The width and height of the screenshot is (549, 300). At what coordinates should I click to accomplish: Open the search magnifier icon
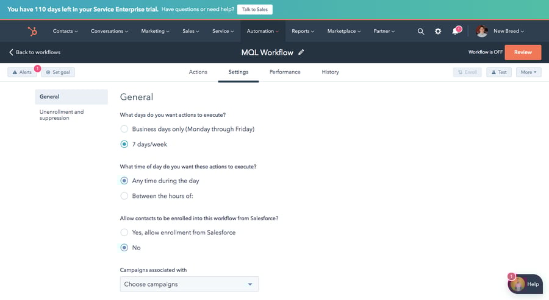tap(420, 32)
